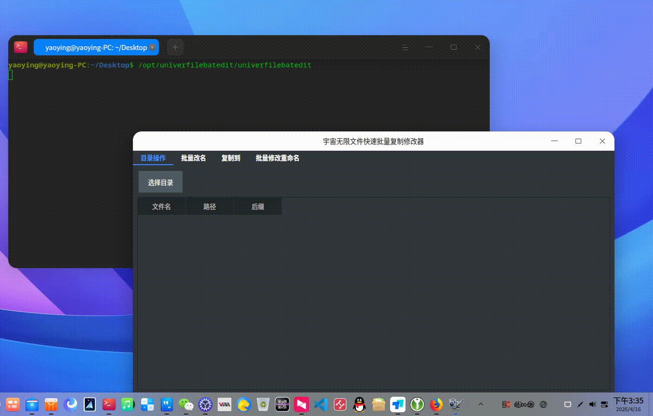Image resolution: width=653 pixels, height=416 pixels.
Task: Open the terminal hamburger menu
Action: [x=405, y=47]
